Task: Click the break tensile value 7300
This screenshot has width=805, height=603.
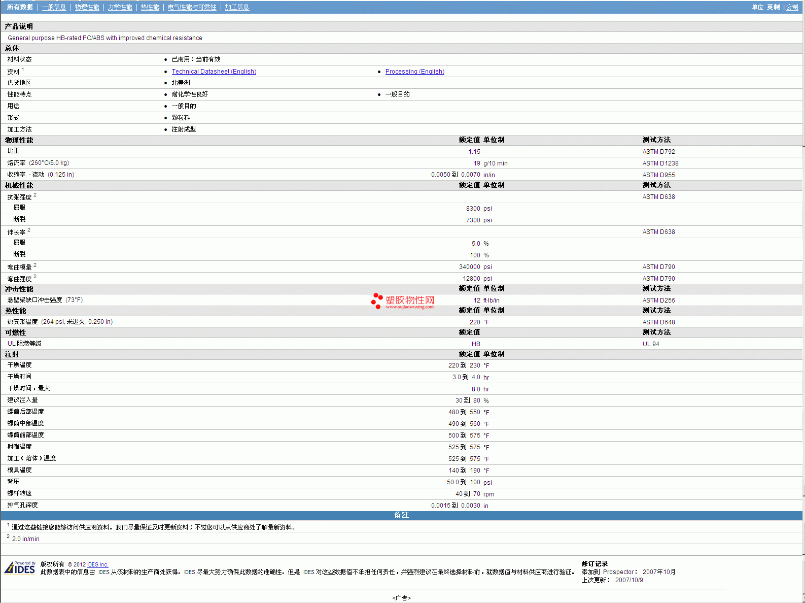Action: (473, 220)
